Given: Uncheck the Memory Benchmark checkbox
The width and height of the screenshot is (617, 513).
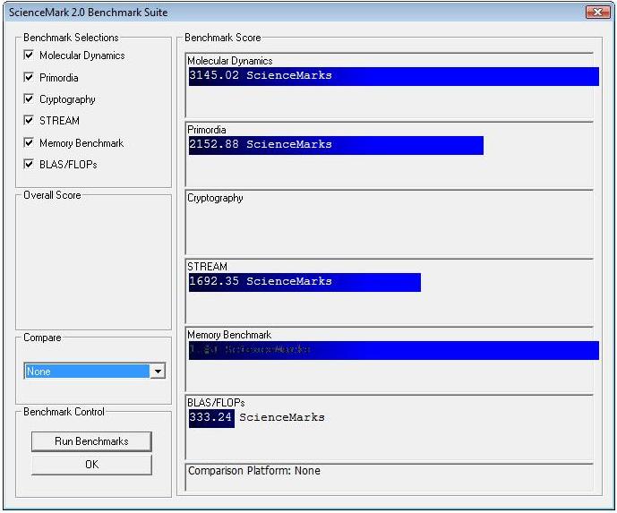Looking at the screenshot, I should 29,142.
